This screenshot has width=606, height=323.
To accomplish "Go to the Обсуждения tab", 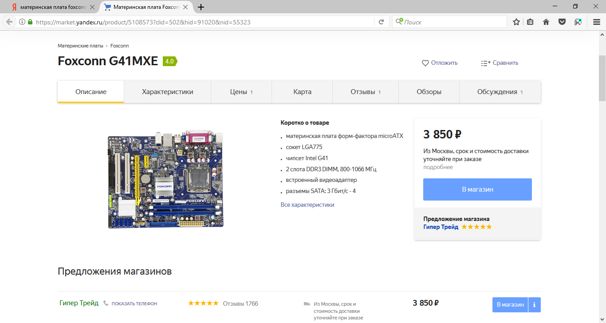I will coord(500,92).
